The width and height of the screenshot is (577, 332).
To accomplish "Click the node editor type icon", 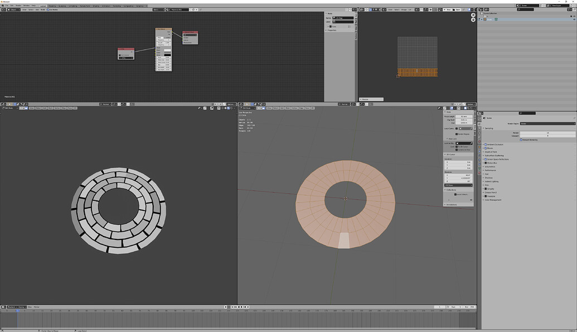I will pyautogui.click(x=3, y=9).
